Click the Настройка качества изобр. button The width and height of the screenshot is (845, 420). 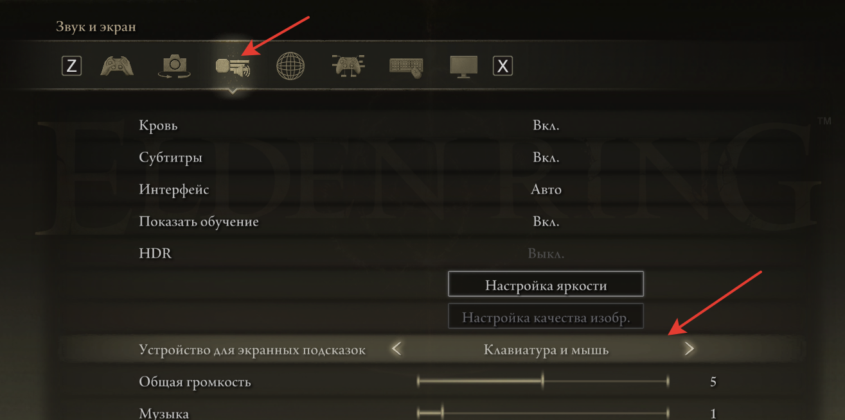pos(546,316)
